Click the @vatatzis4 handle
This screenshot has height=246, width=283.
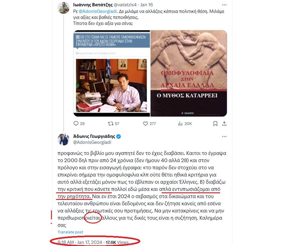pos(125,5)
